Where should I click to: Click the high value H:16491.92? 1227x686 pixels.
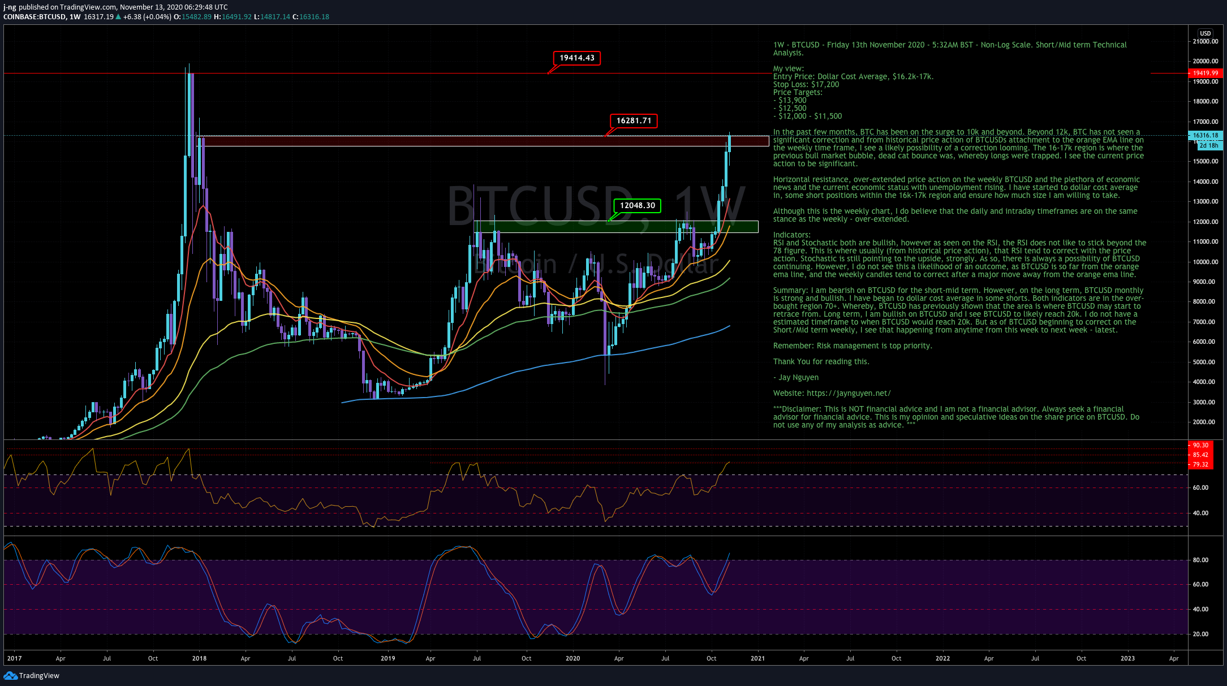pyautogui.click(x=233, y=17)
